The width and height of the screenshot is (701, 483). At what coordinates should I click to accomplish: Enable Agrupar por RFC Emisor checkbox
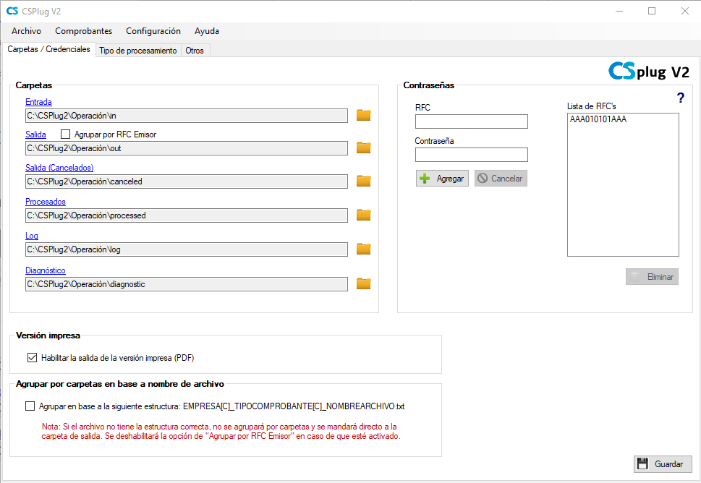click(65, 134)
